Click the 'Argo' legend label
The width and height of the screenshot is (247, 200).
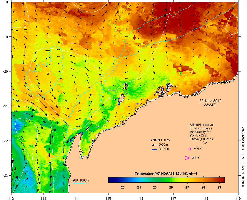[x=197, y=148]
